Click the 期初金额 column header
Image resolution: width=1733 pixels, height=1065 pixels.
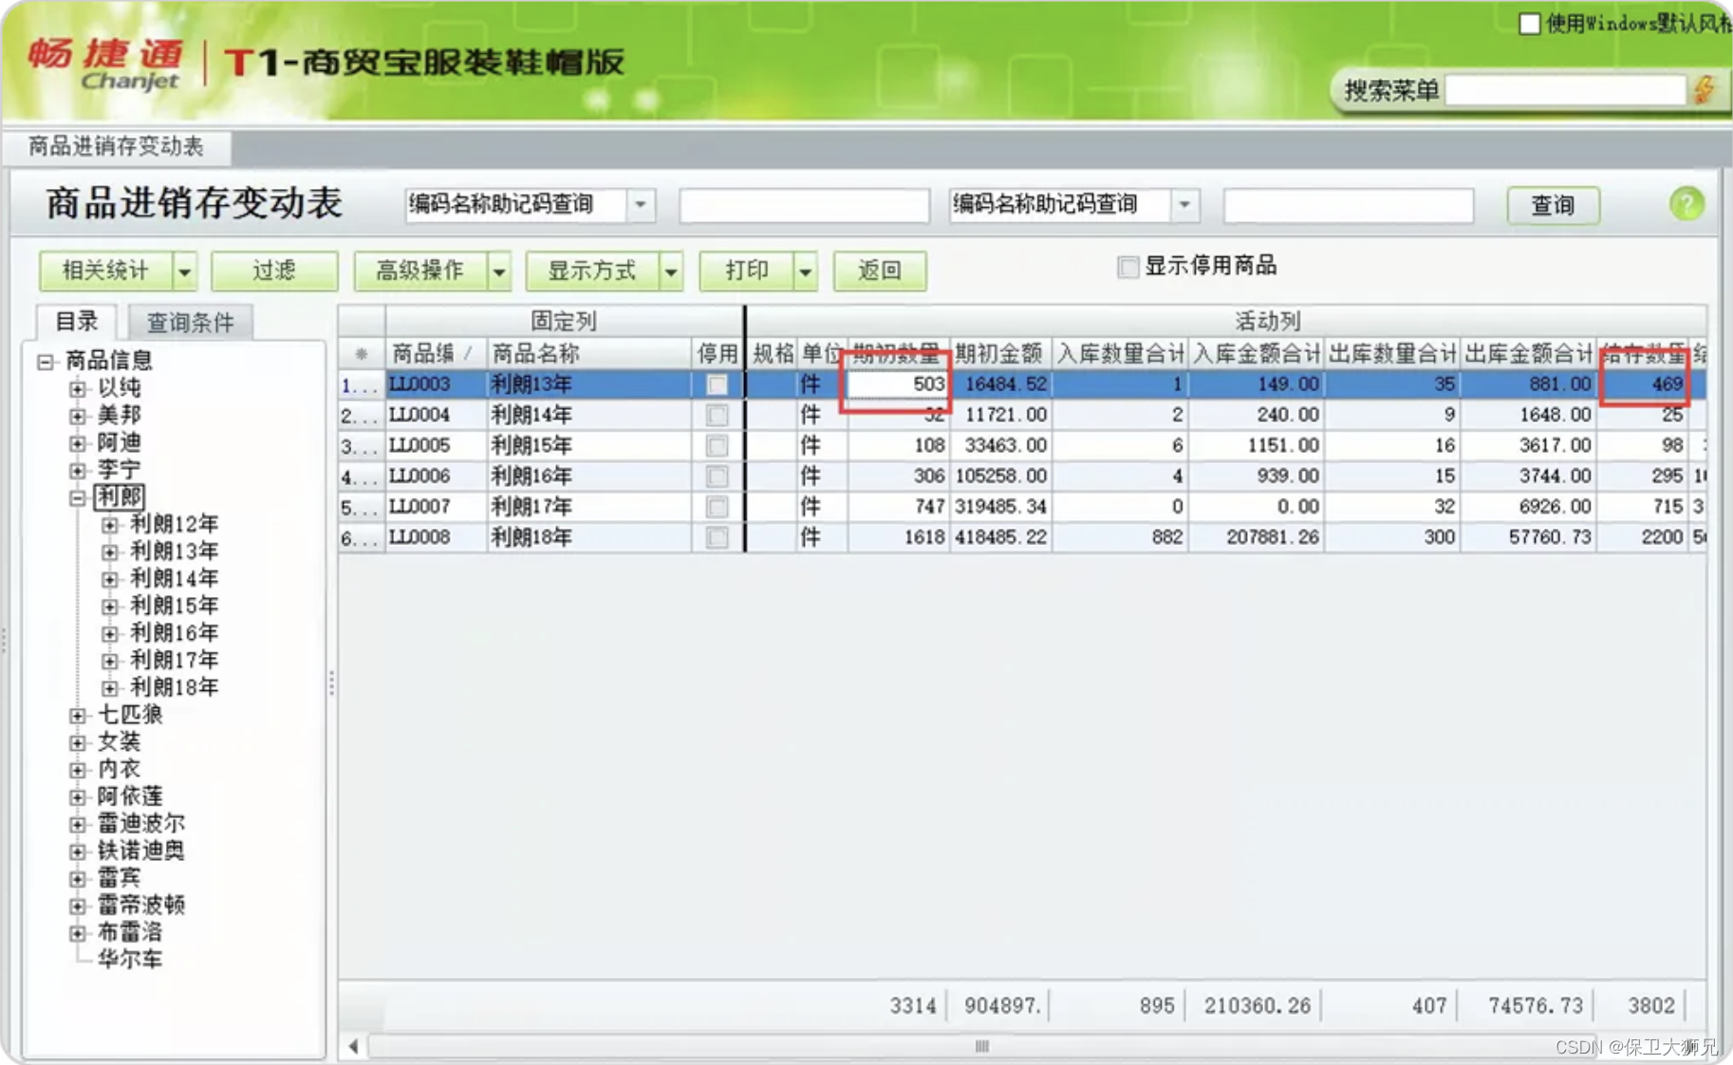point(999,354)
